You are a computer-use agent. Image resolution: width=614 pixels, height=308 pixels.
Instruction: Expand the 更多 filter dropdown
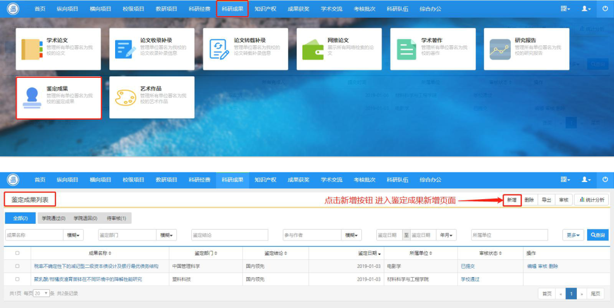click(x=573, y=235)
